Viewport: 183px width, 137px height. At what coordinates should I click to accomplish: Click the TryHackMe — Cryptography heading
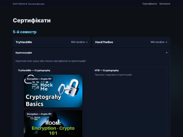[x=34, y=70]
